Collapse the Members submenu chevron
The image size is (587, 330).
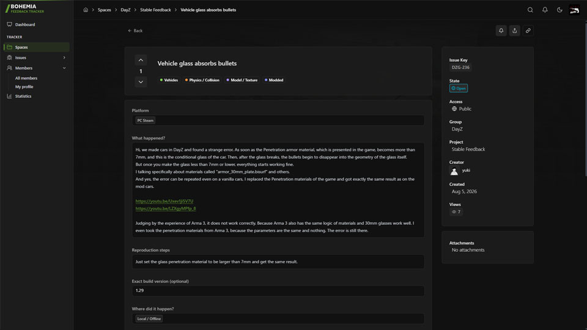[x=64, y=68]
